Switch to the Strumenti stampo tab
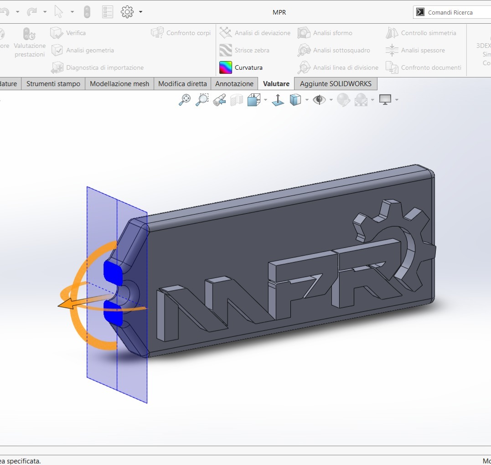 click(53, 84)
